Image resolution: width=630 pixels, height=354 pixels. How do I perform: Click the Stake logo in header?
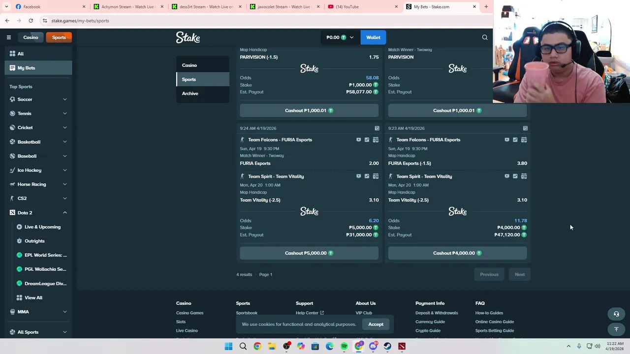[188, 37]
